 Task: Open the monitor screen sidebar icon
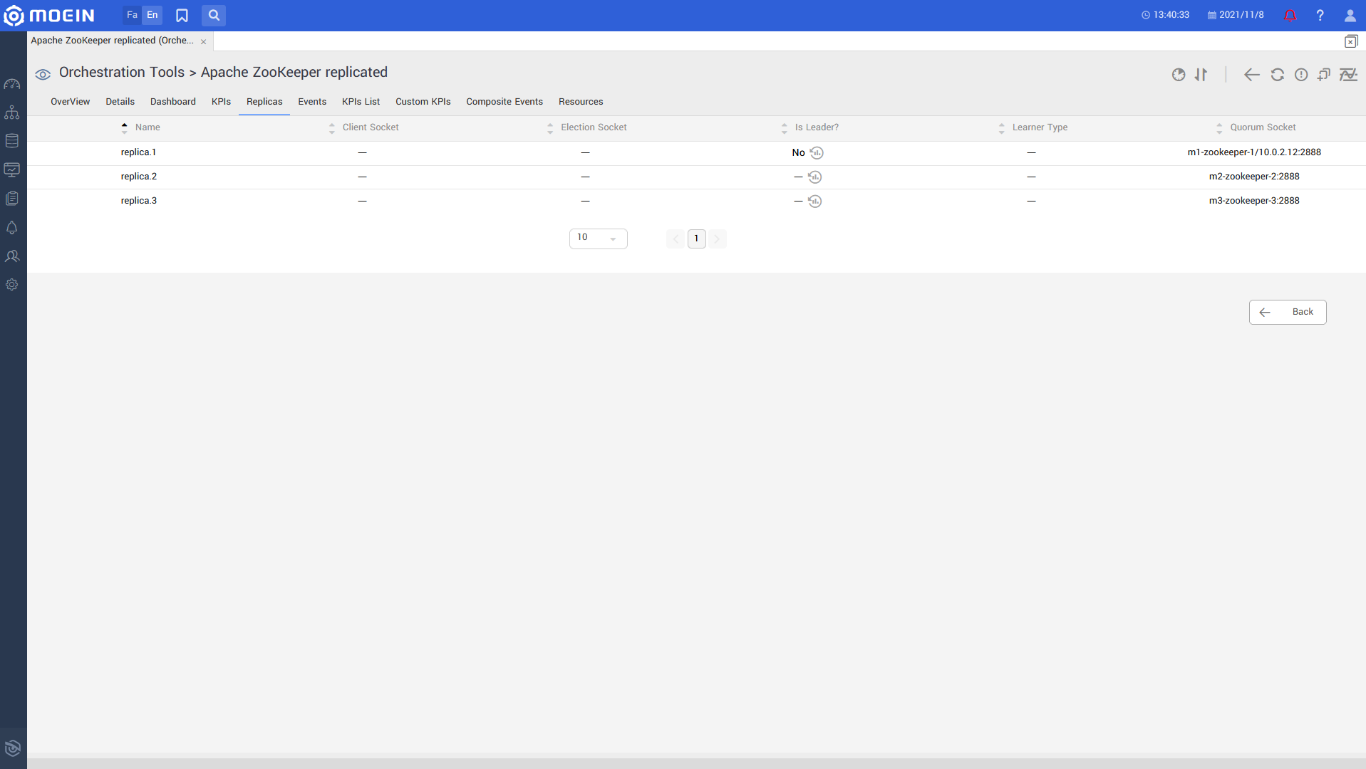point(12,169)
